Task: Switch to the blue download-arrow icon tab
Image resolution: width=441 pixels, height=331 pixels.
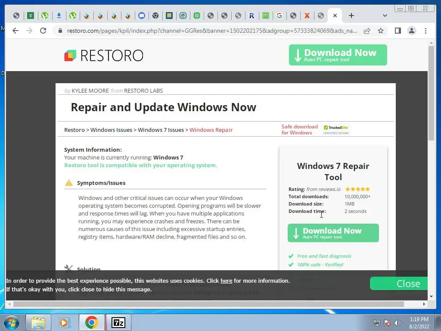Action: tap(59, 16)
